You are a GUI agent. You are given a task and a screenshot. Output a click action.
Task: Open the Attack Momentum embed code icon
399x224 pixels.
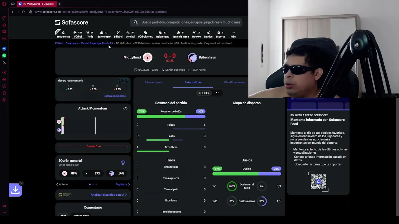(125, 108)
